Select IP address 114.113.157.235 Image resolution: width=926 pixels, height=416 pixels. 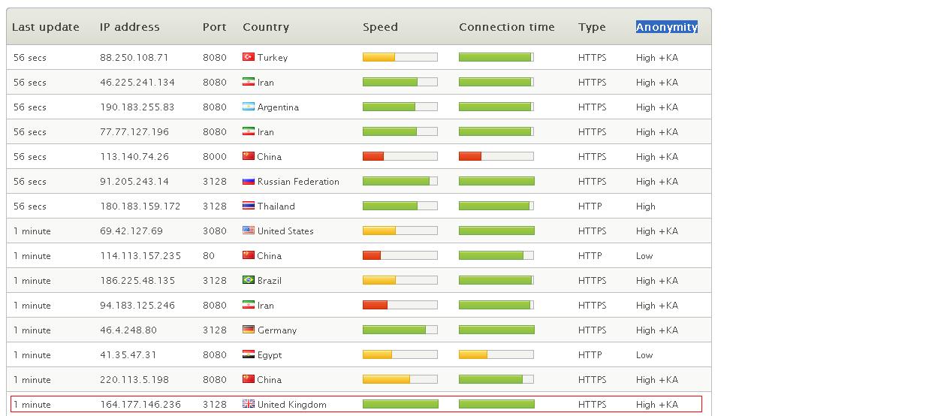pos(140,256)
